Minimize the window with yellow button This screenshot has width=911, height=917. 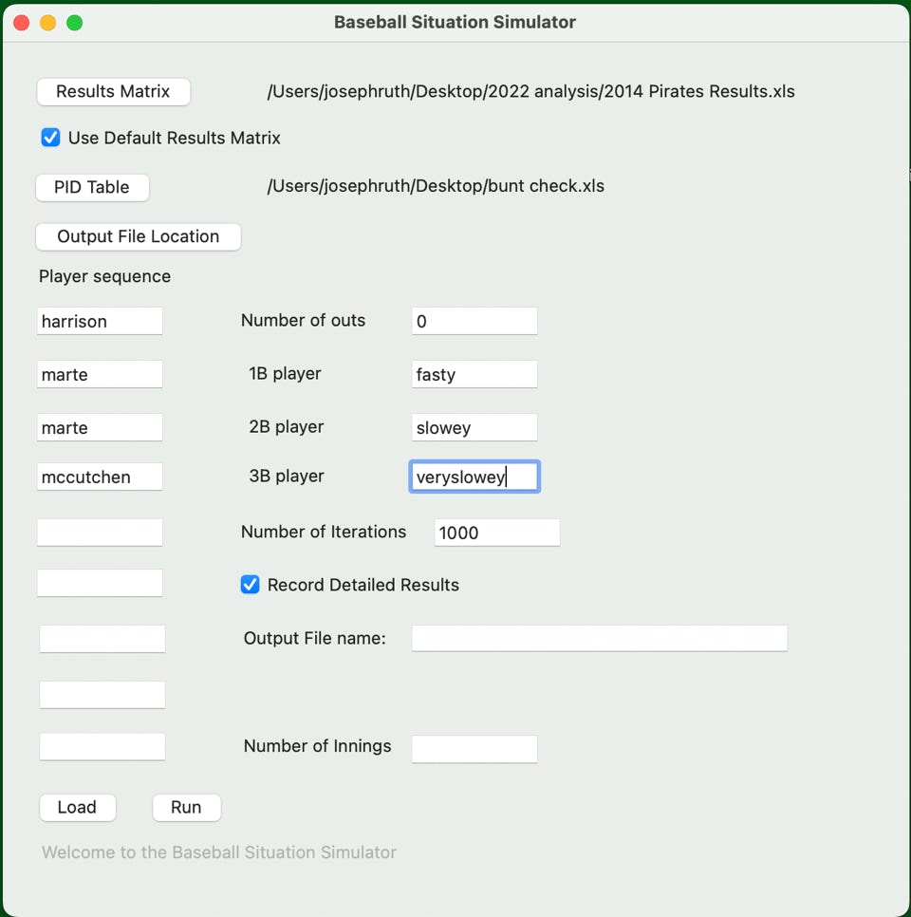click(x=48, y=23)
